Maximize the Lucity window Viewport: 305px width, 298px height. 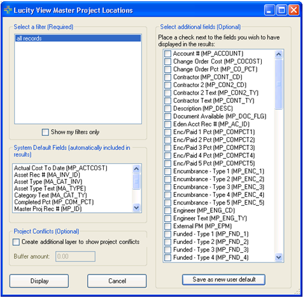point(281,10)
